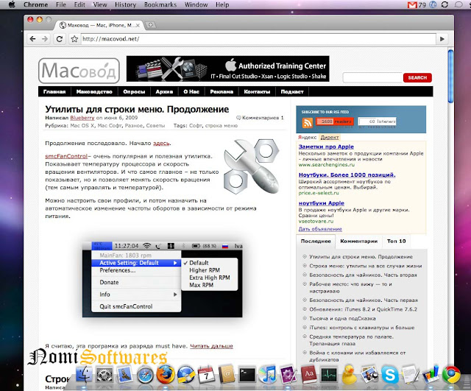Click the Директ link
Viewport: 471px width, 391px height.
pos(330,138)
